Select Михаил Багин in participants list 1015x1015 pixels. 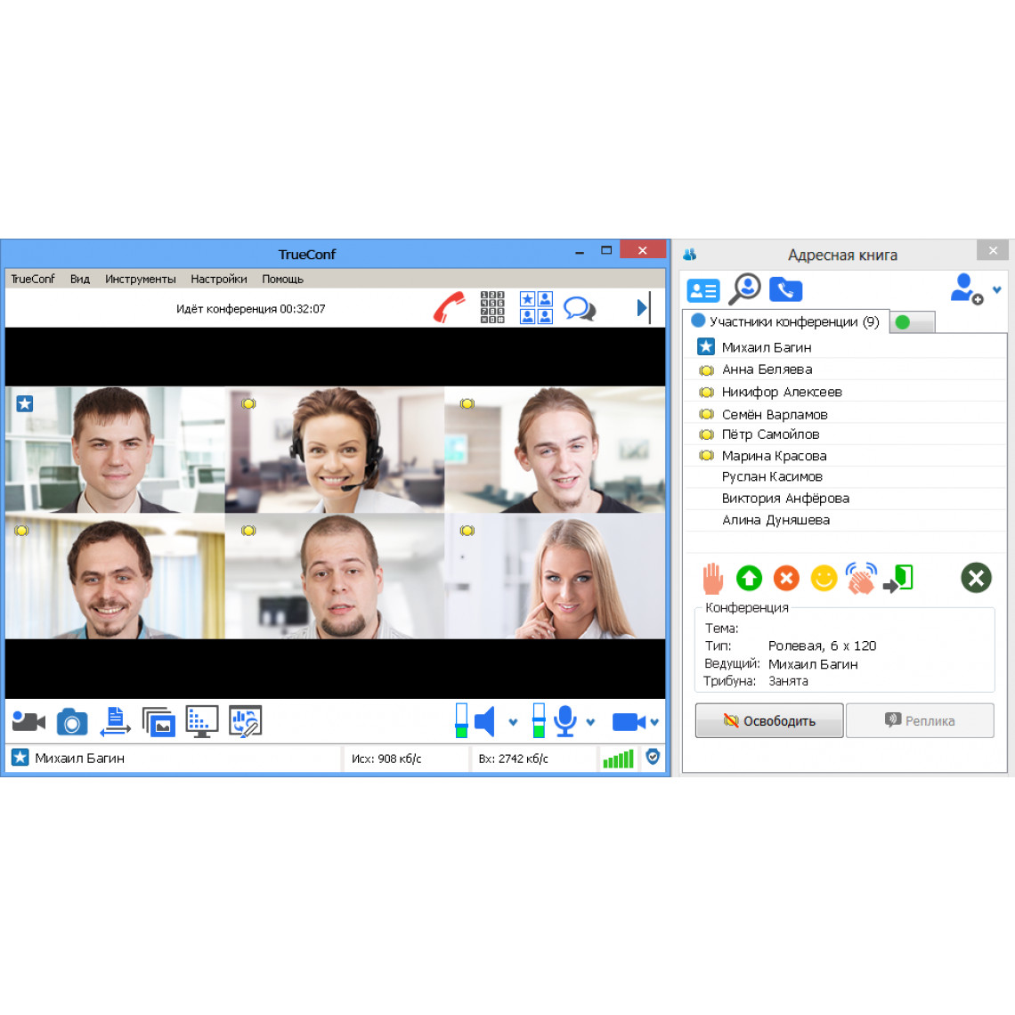[846, 347]
